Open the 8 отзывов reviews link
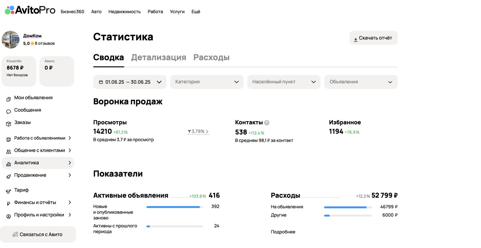This screenshot has width=481, height=248. [x=45, y=43]
